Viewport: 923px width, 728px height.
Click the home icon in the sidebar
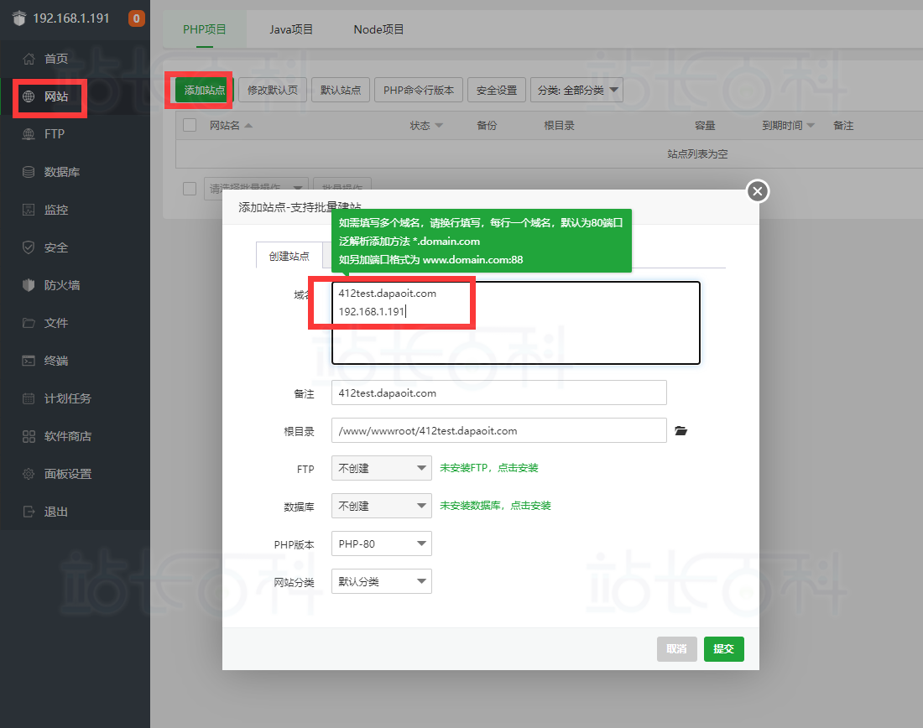[29, 59]
